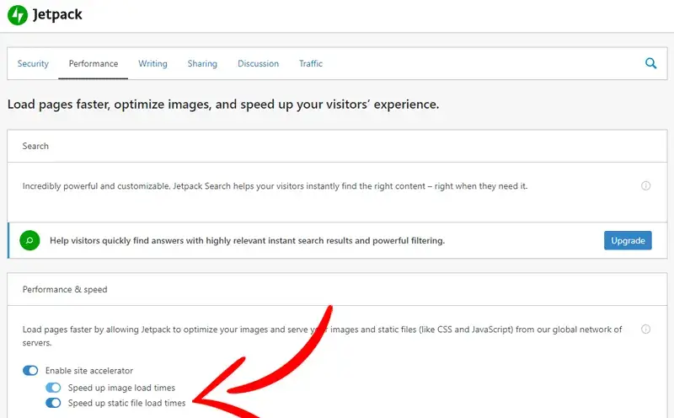Show info for Jetpack Search section

[645, 185]
